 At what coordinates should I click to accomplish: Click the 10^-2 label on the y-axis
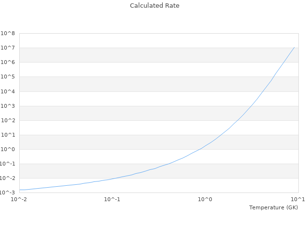(7, 178)
